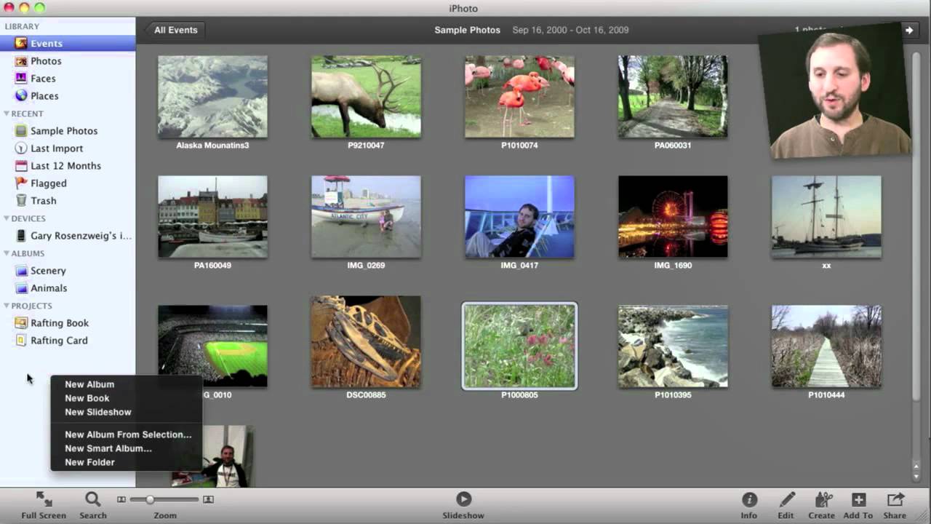
Task: Collapse the RECENT section
Action: pos(7,114)
